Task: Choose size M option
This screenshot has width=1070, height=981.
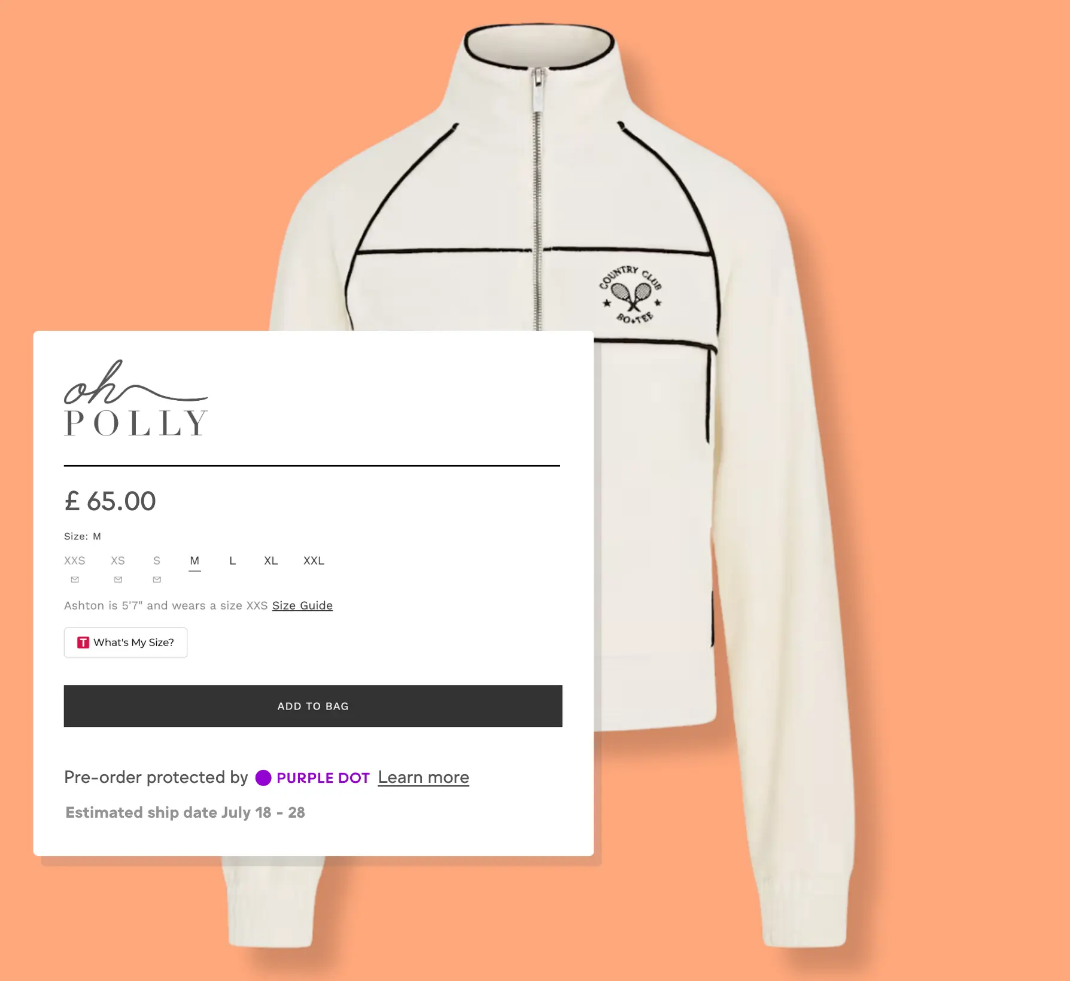Action: coord(194,560)
